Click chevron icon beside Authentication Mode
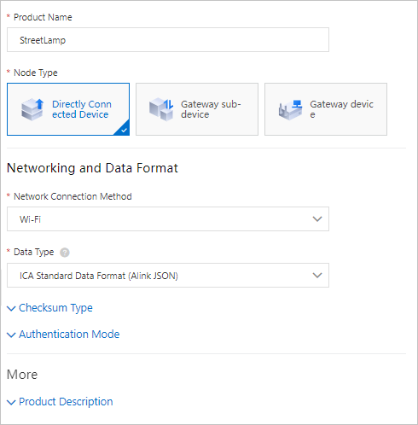The height and width of the screenshot is (425, 418). (x=11, y=335)
